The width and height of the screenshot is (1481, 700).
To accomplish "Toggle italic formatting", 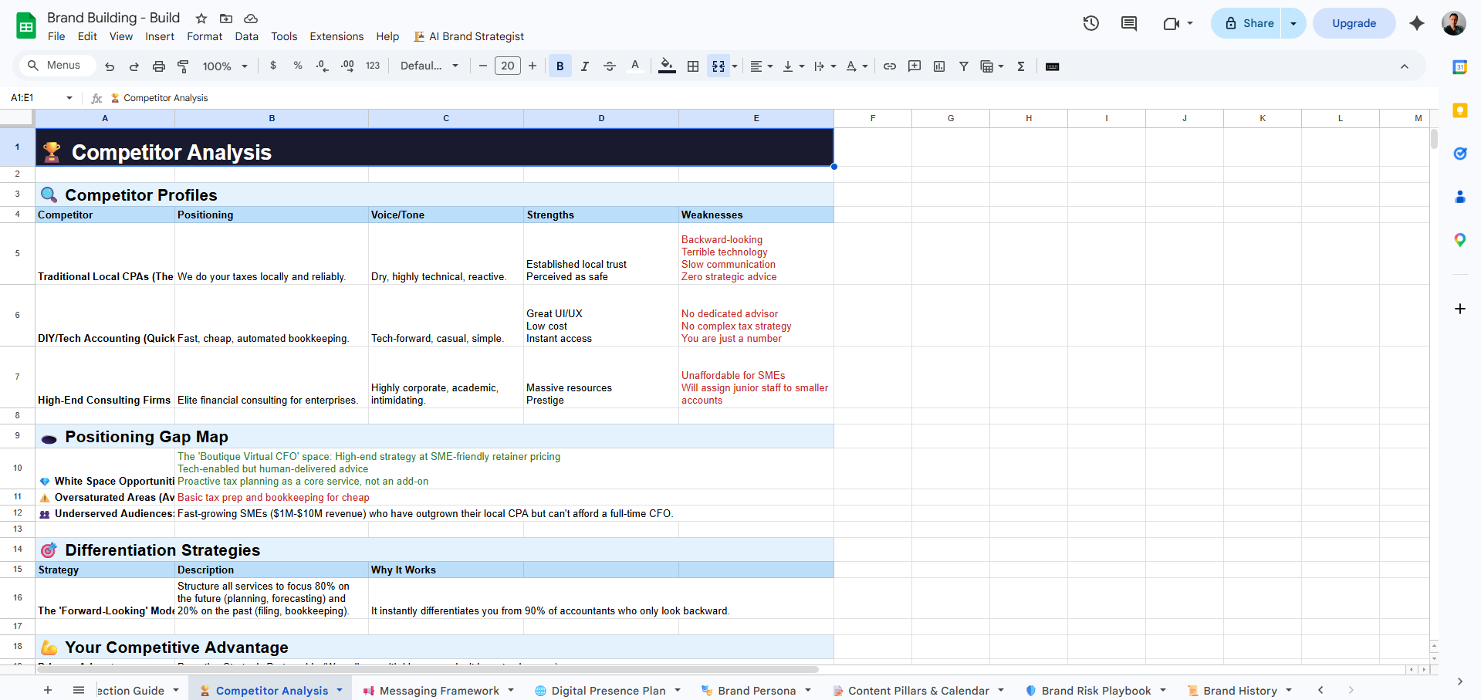I will pyautogui.click(x=585, y=66).
